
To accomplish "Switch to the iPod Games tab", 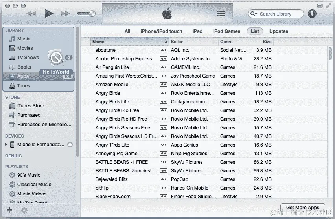I will [226, 31].
